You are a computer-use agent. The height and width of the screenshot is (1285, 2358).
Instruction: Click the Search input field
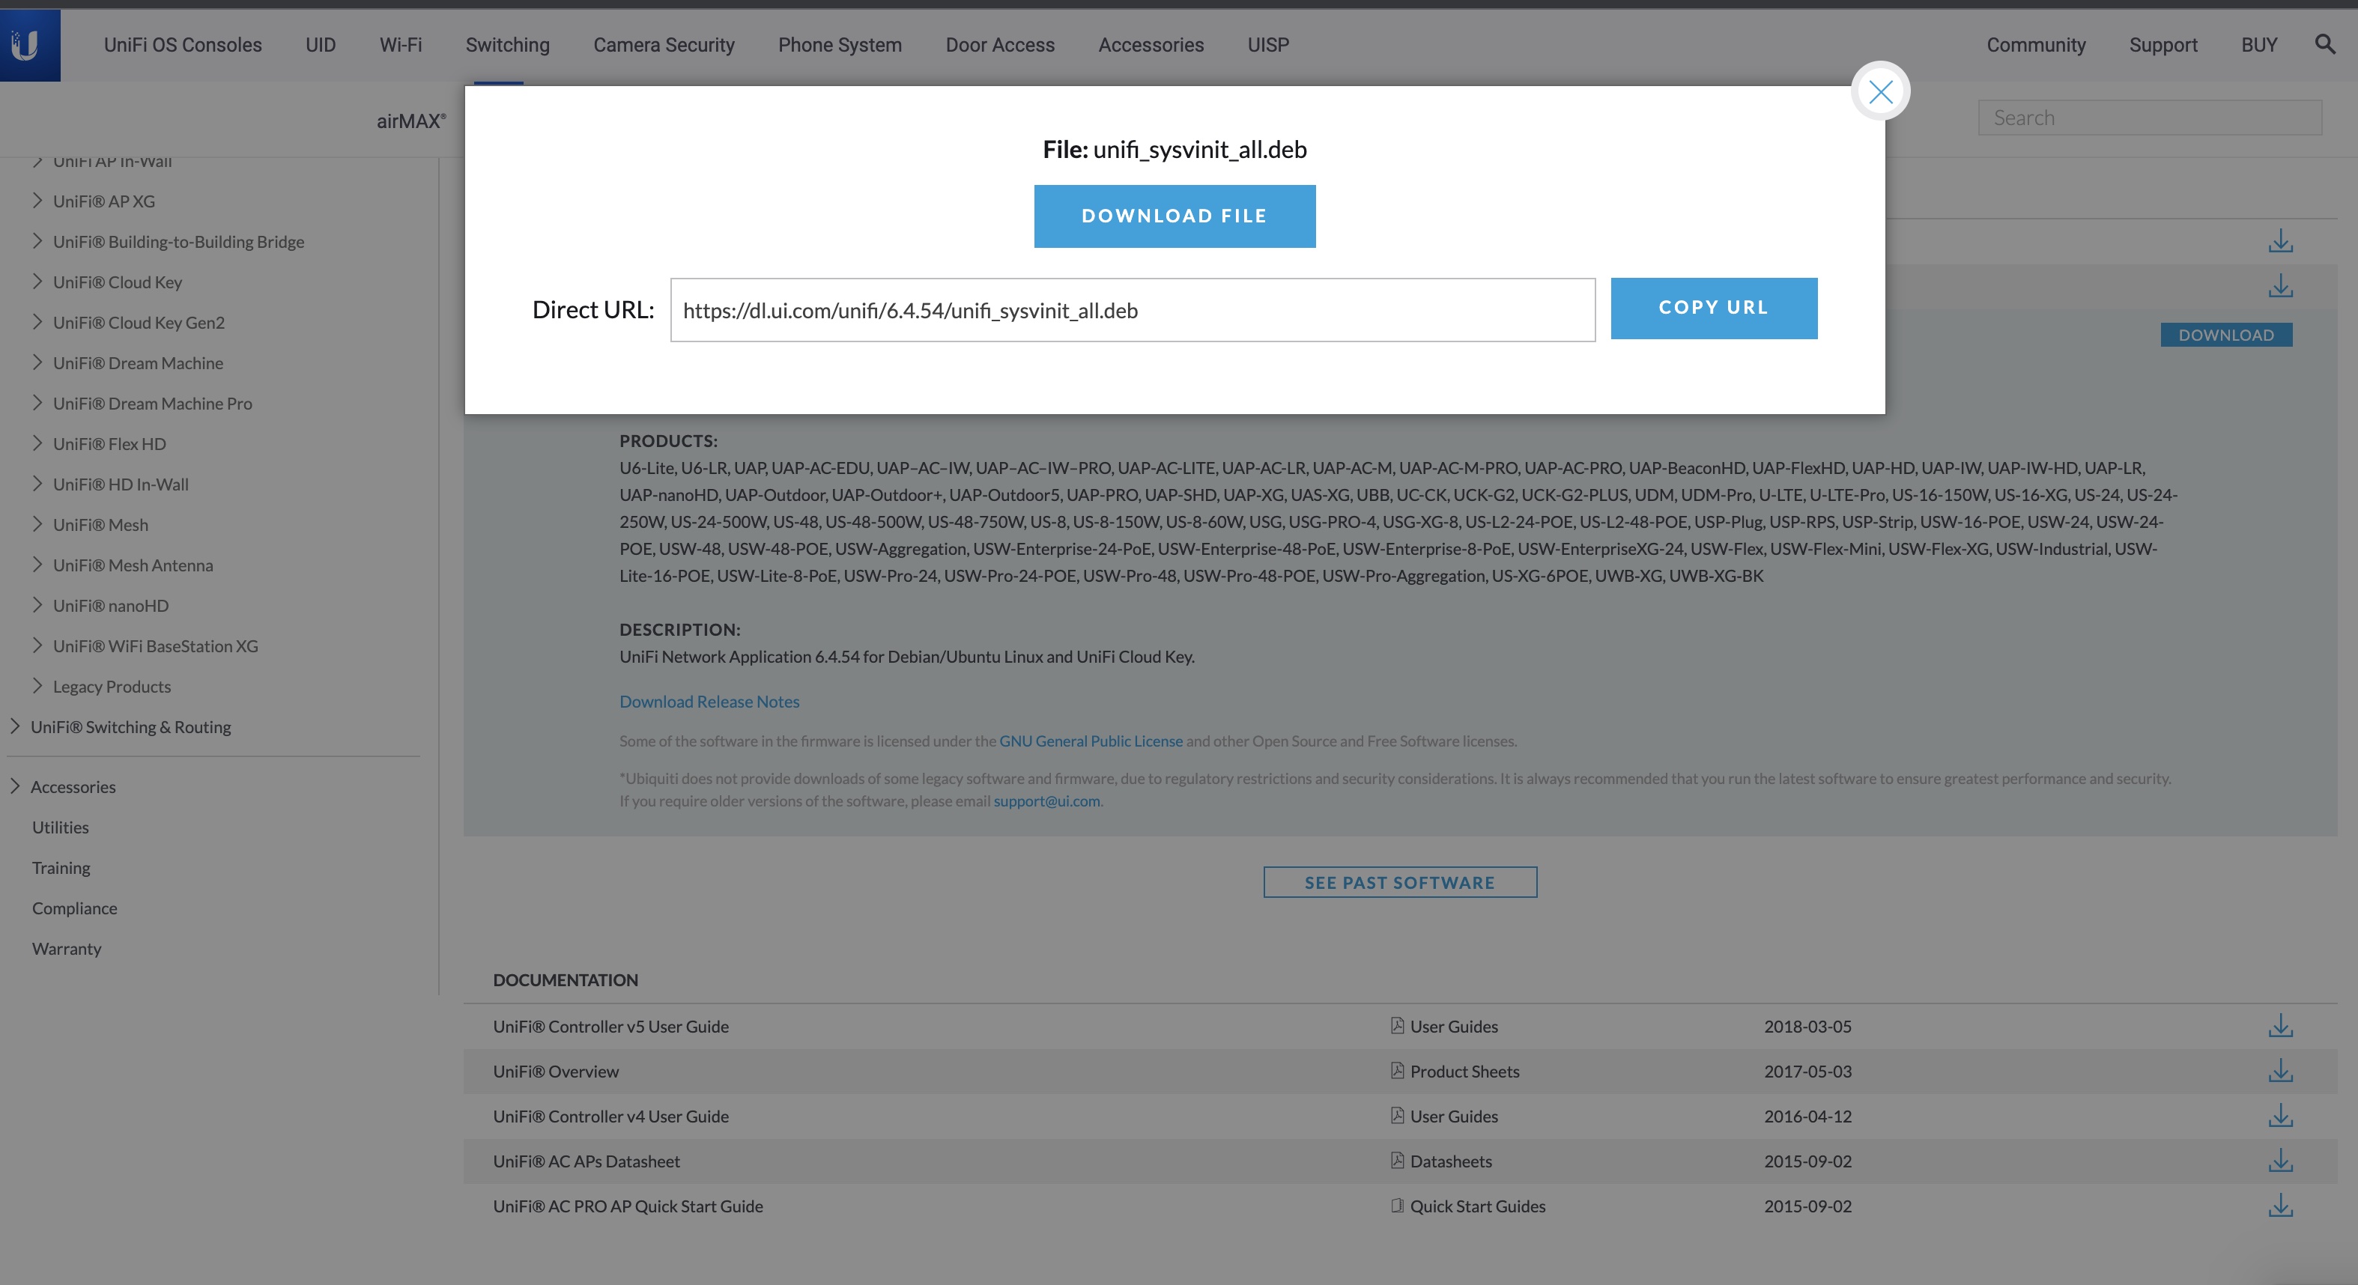click(2149, 118)
